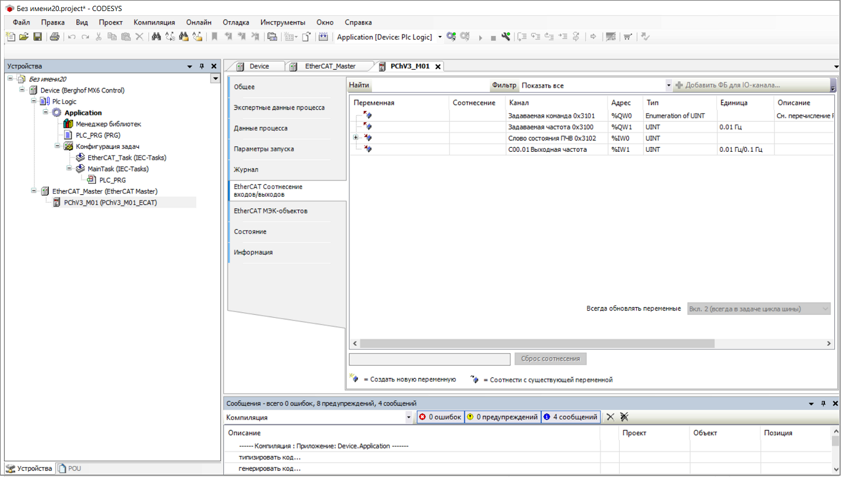
Task: Open project with the folder toolbar icon
Action: tap(24, 37)
